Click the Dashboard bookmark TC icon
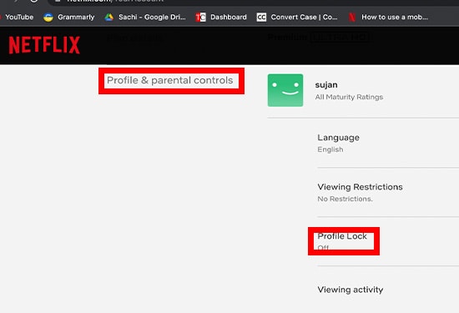 [x=200, y=18]
